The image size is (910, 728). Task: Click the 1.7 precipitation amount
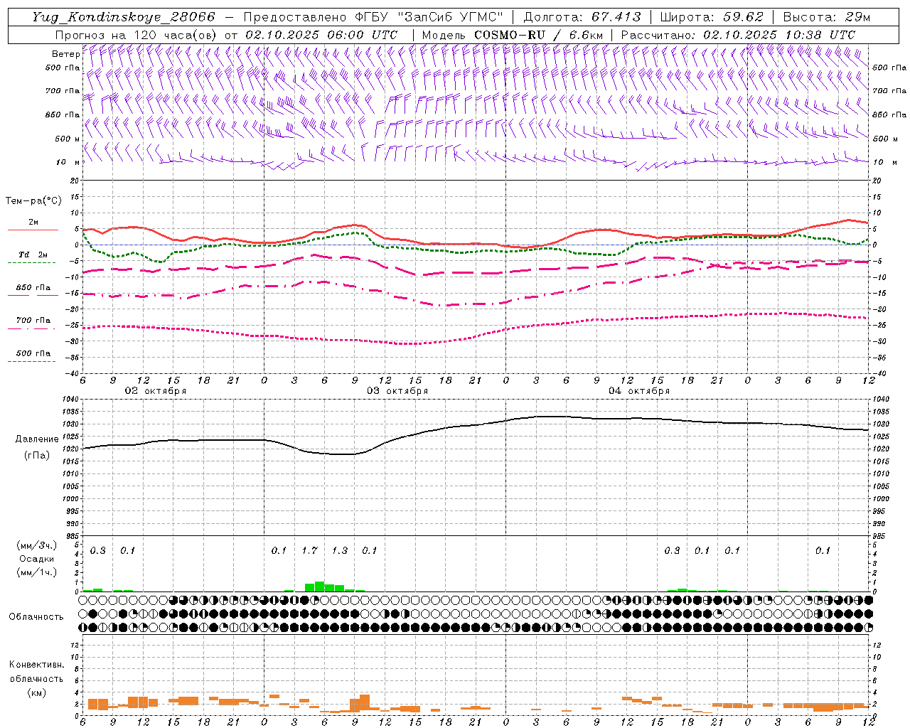[309, 551]
